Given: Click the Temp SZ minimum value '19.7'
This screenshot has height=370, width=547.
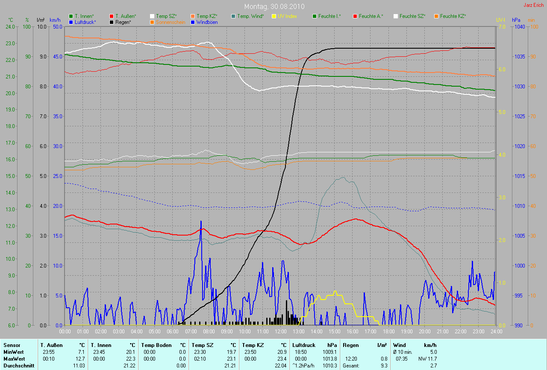Looking at the screenshot, I should coord(232,352).
